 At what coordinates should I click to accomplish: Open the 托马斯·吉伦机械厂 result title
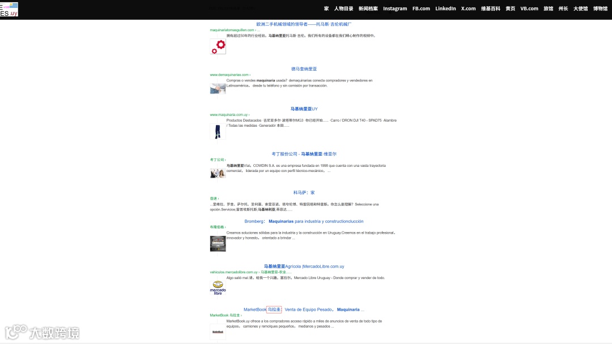pos(304,24)
